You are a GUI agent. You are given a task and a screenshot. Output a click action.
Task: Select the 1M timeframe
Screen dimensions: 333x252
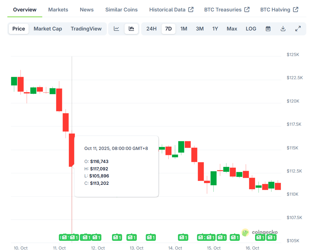tap(184, 29)
